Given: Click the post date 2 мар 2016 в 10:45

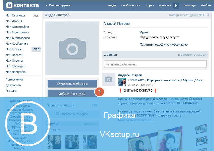Looking at the screenshot, I should [x=141, y=85].
